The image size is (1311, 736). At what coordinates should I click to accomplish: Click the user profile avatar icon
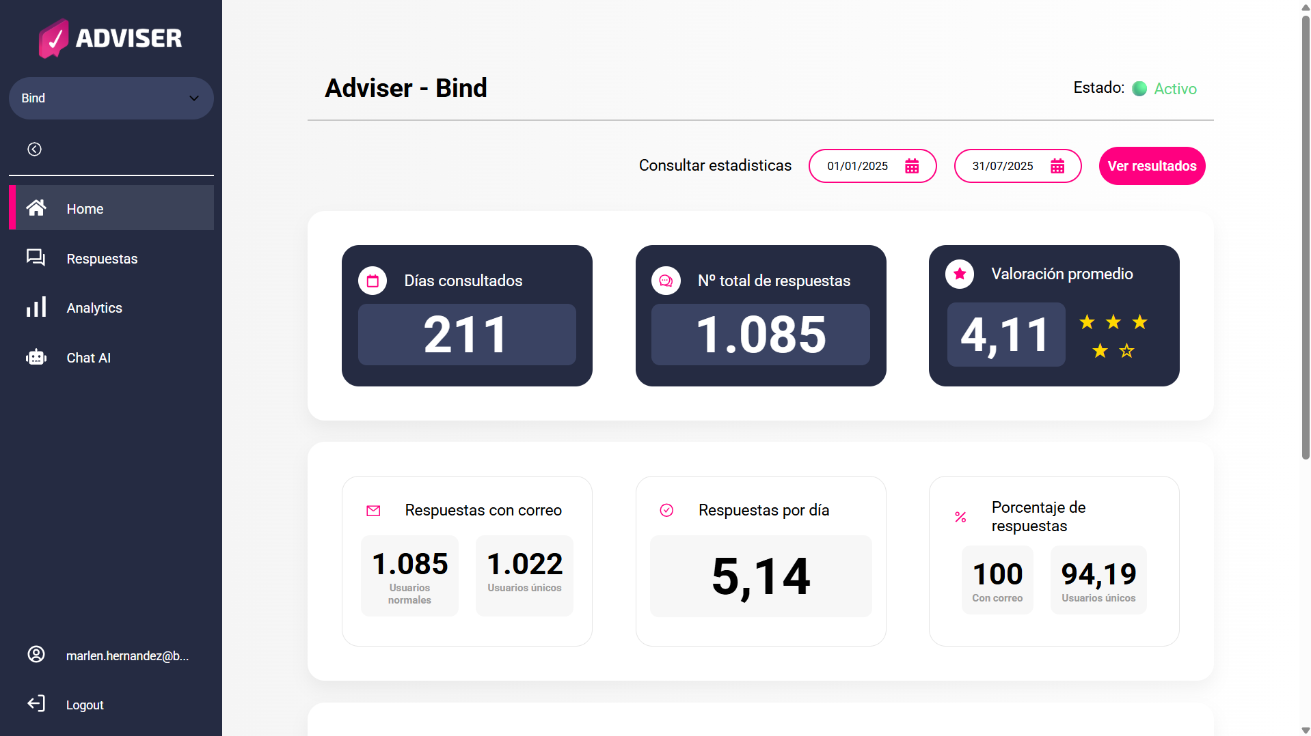(36, 654)
